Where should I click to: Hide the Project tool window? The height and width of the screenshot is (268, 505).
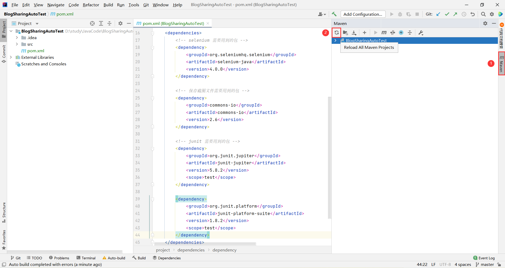pyautogui.click(x=129, y=23)
